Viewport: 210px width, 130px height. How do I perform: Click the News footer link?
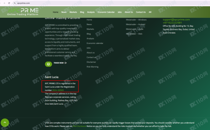[89, 24]
